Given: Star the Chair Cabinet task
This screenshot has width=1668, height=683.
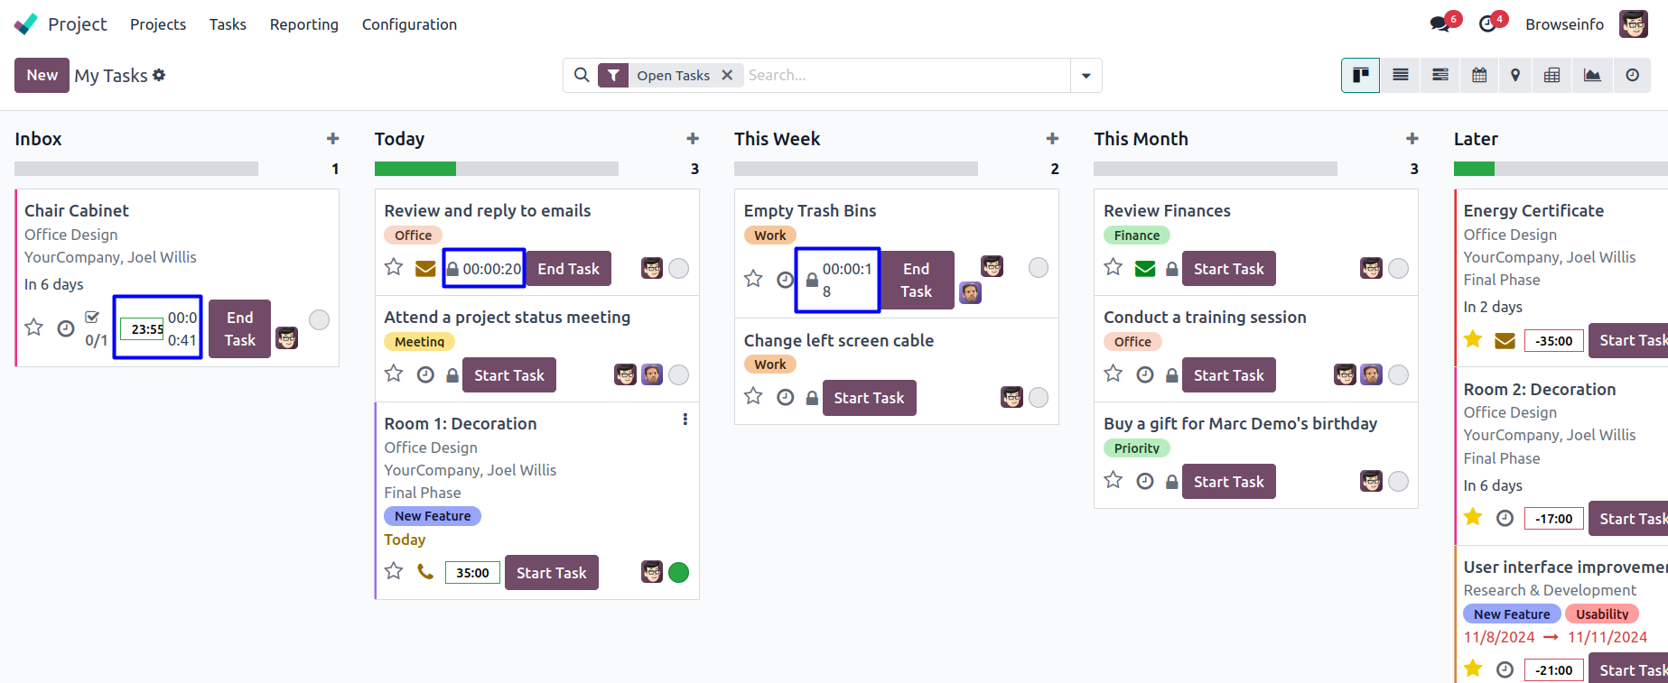Looking at the screenshot, I should click(34, 328).
